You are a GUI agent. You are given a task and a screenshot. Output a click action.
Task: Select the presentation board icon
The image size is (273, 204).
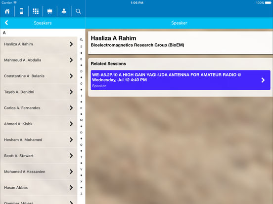pos(50,11)
